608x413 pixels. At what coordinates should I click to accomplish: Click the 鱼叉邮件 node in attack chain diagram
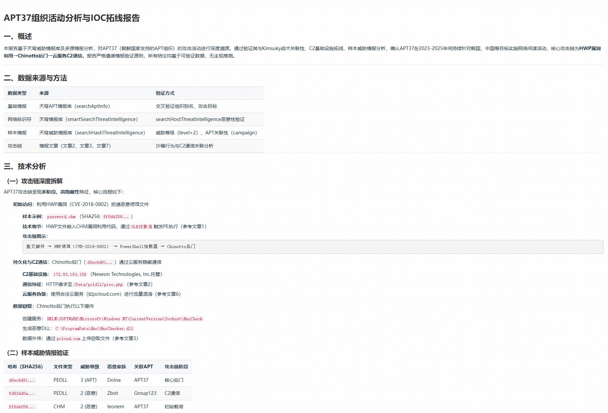click(36, 246)
